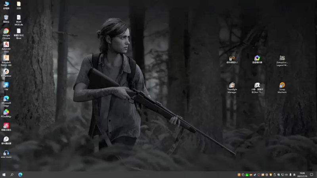Click the Steam tray icon

(255, 175)
